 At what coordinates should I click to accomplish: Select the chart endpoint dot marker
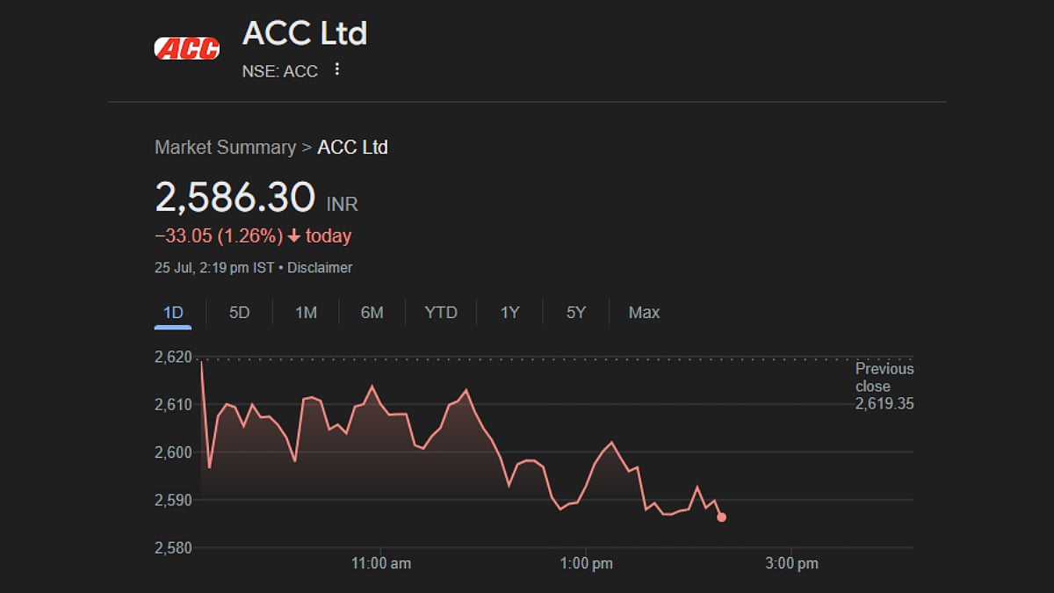tap(720, 517)
